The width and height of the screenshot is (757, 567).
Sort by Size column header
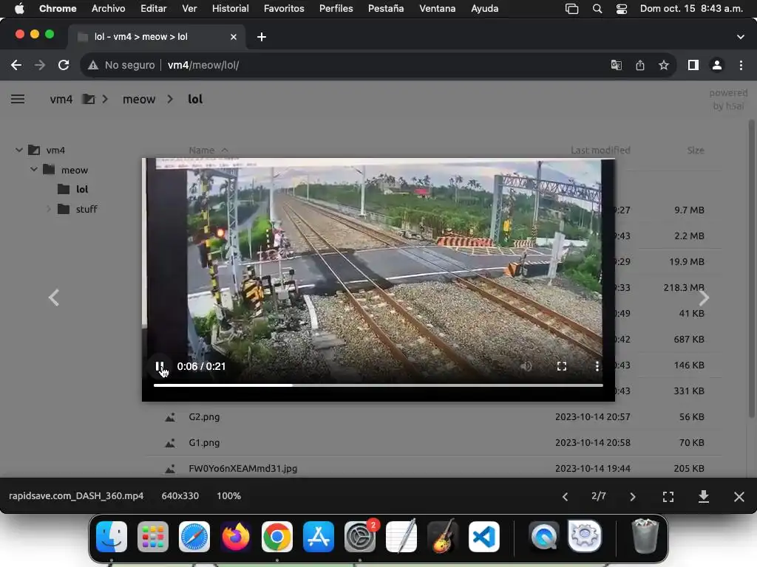[x=696, y=151]
